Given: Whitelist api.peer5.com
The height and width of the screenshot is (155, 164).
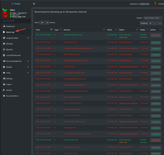Looking at the screenshot, I should coord(156,67).
